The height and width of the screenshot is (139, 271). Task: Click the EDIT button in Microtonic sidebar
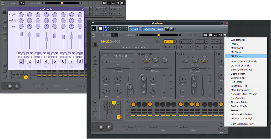click(x=95, y=76)
